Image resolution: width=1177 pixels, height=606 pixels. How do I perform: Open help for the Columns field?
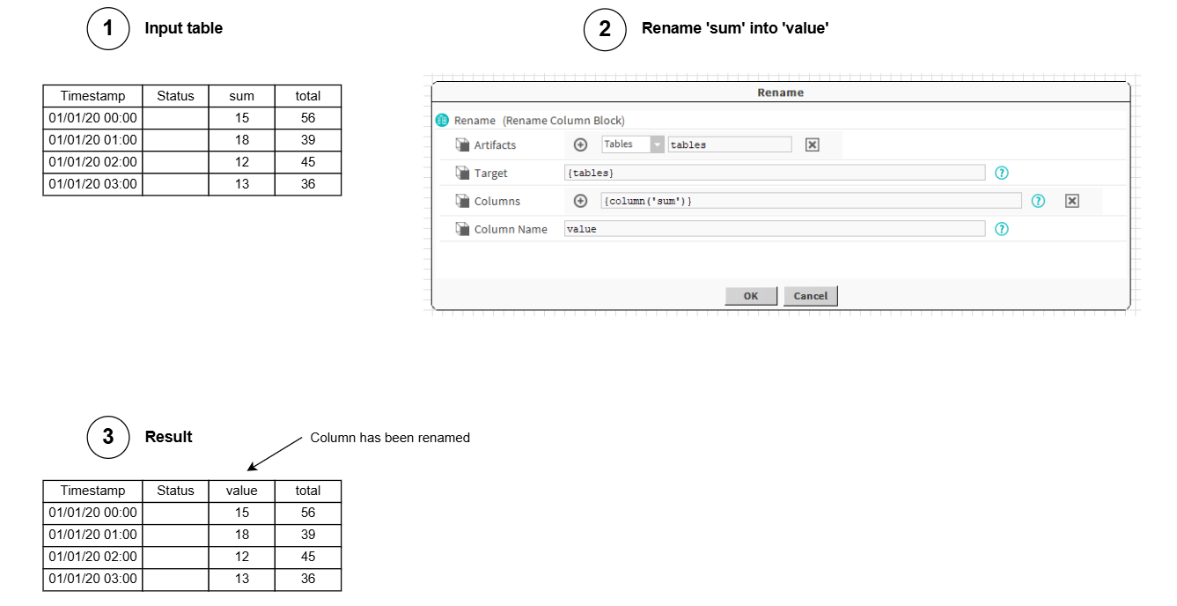1038,201
